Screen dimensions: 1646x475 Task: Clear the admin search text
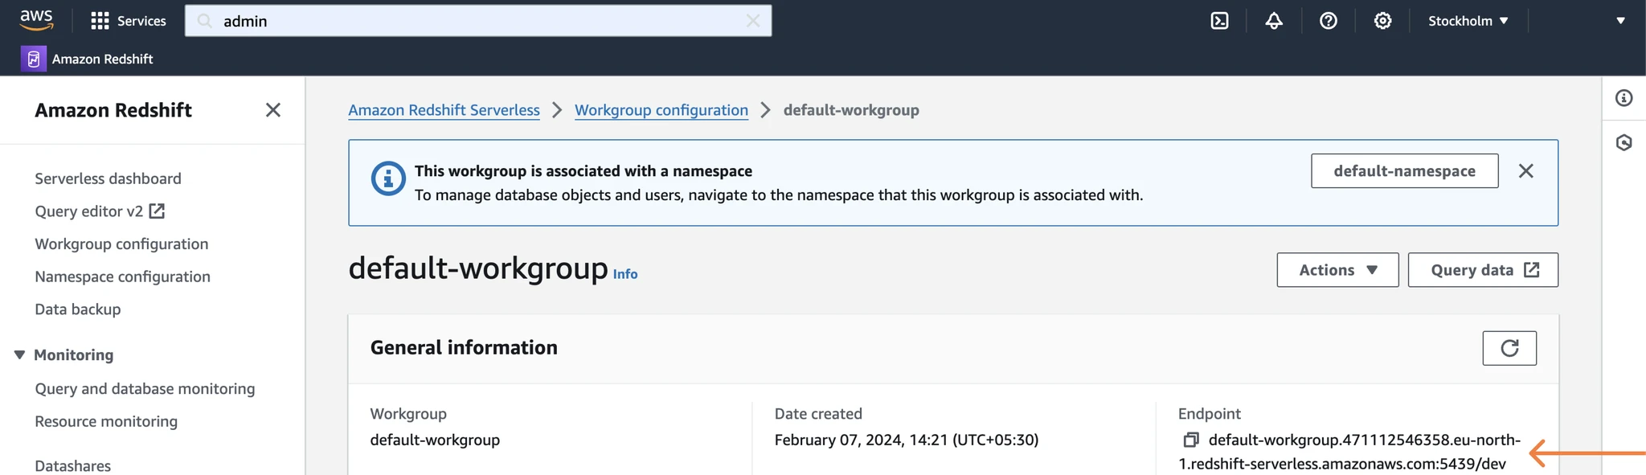click(x=752, y=21)
